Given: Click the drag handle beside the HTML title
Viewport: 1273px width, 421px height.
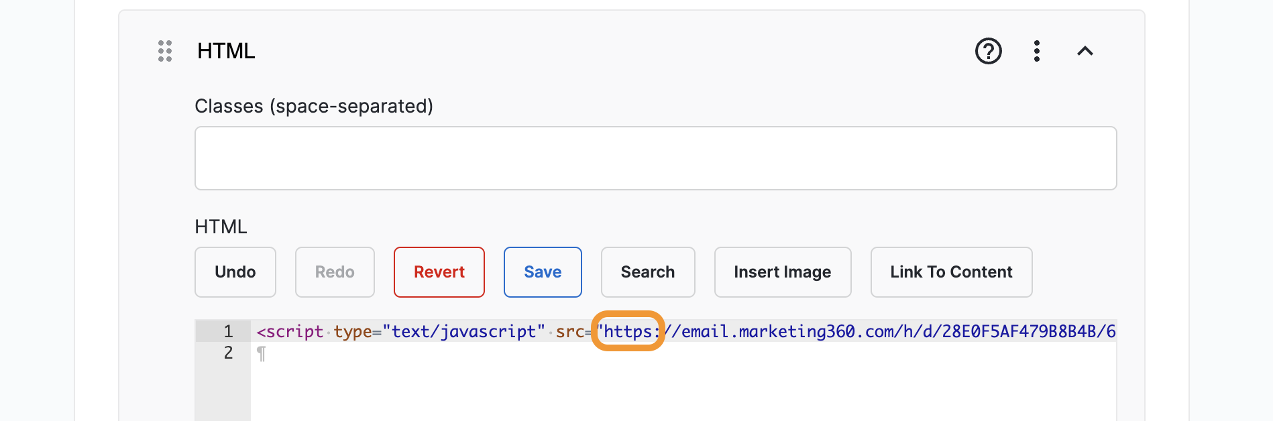Looking at the screenshot, I should pyautogui.click(x=165, y=51).
